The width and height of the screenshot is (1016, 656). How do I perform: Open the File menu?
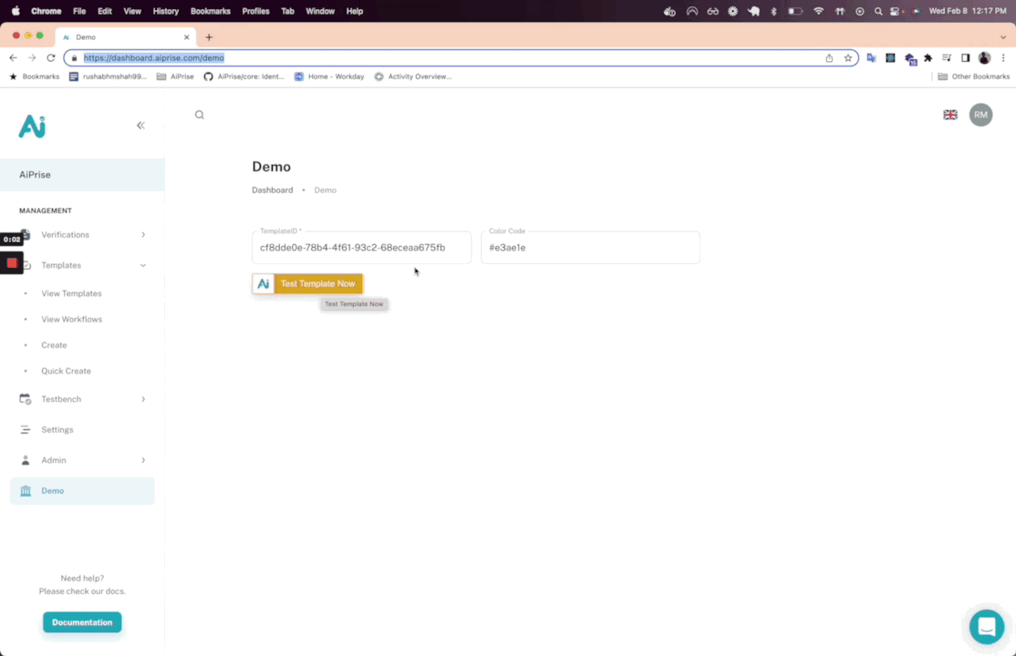(x=79, y=11)
